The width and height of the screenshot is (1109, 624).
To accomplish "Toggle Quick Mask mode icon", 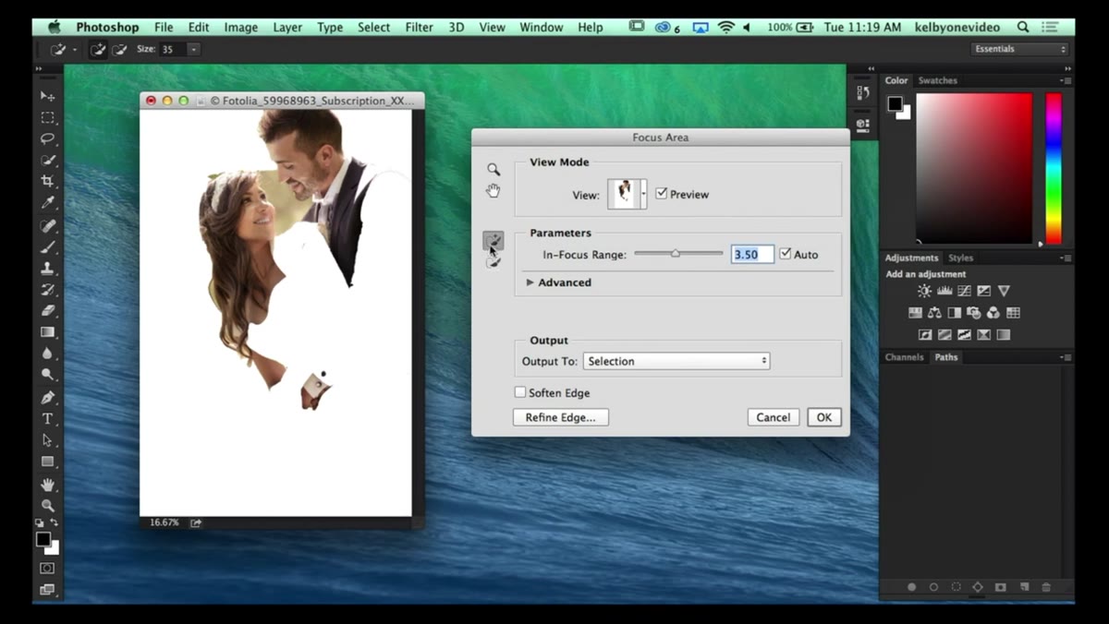I will coord(47,568).
